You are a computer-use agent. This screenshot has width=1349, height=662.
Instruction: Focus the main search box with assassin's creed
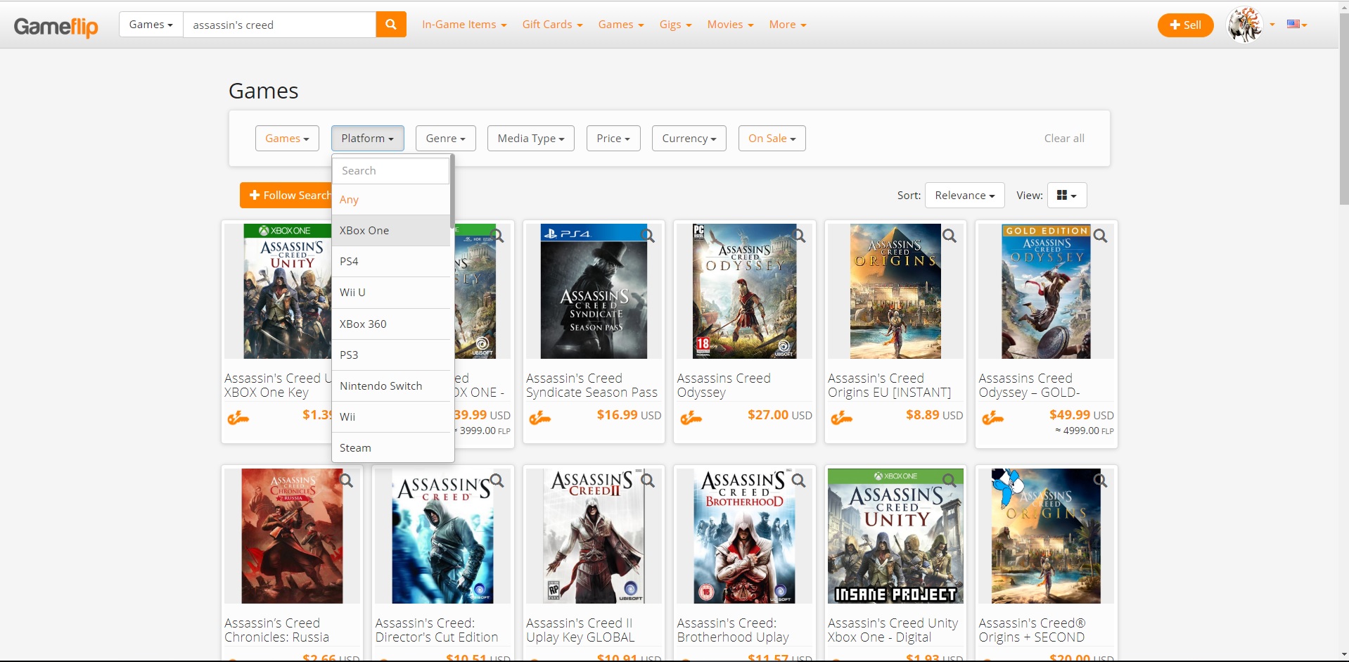(279, 25)
